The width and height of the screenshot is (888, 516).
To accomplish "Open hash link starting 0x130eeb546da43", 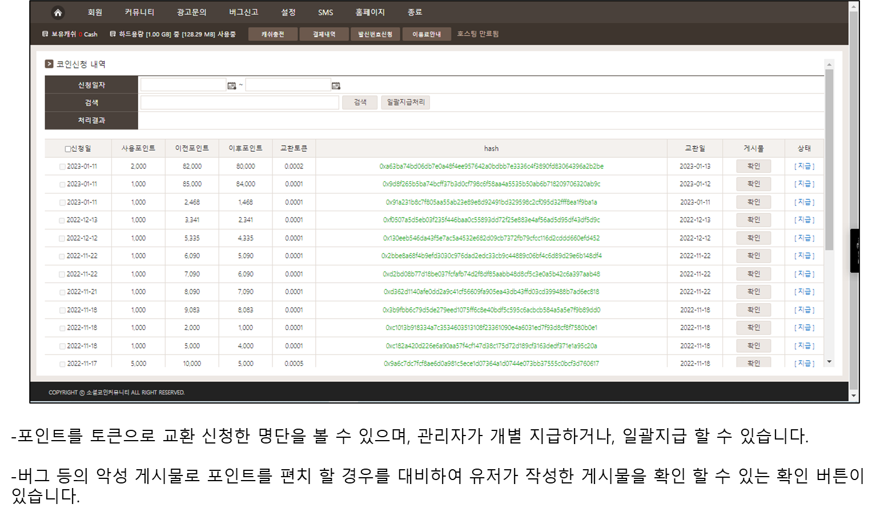I will click(x=491, y=239).
